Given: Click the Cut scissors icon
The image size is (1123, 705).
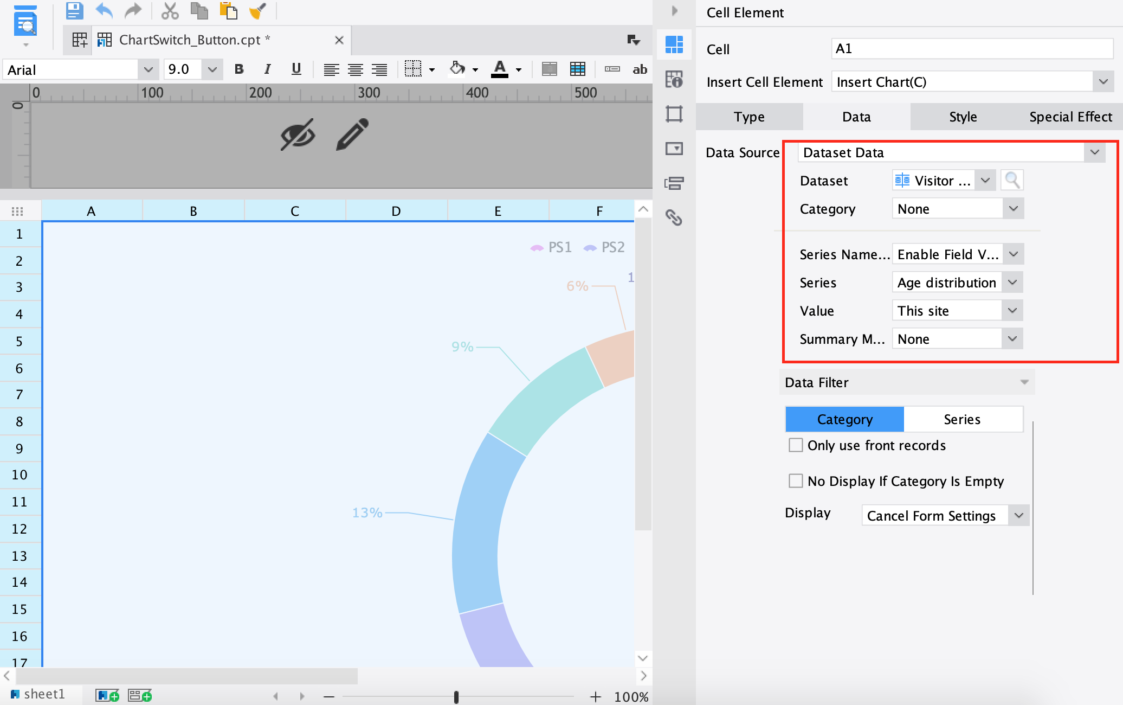Looking at the screenshot, I should coord(170,10).
